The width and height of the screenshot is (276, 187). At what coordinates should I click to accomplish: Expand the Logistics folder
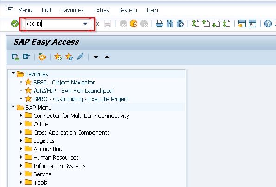coord(21,140)
